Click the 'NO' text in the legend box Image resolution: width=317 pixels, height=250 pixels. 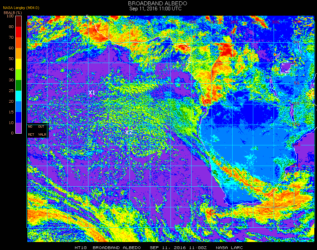tap(30, 127)
